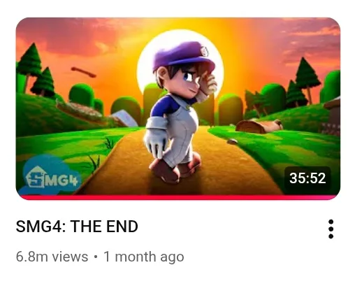Click the fallen wooden log in thumbnail

pos(259,127)
